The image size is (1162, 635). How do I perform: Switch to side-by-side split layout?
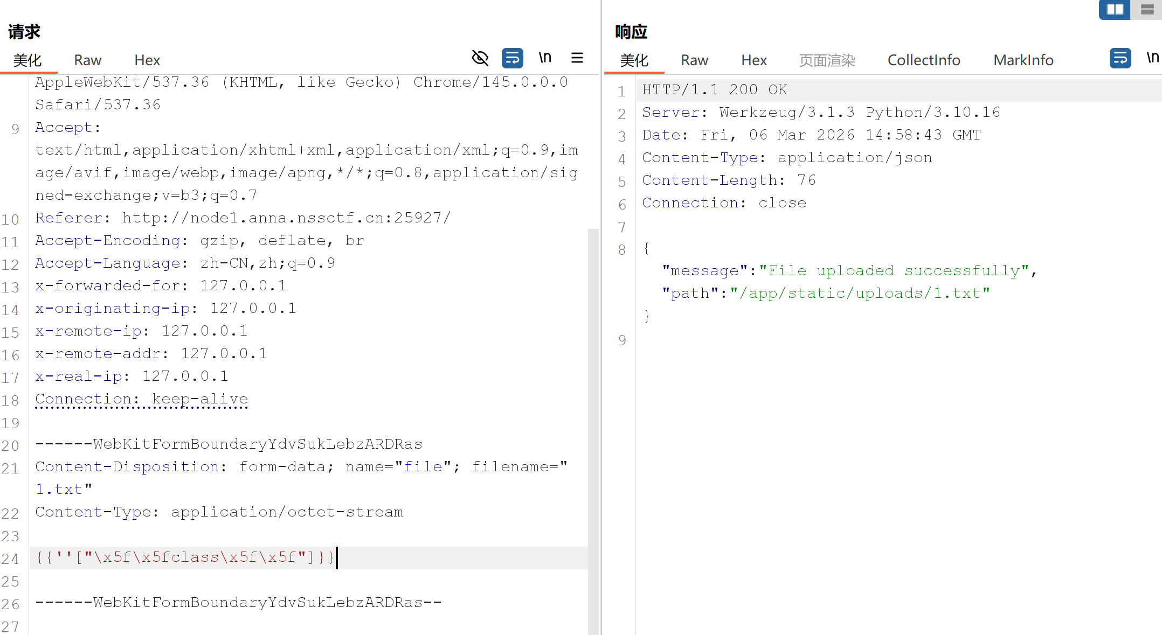coord(1115,9)
